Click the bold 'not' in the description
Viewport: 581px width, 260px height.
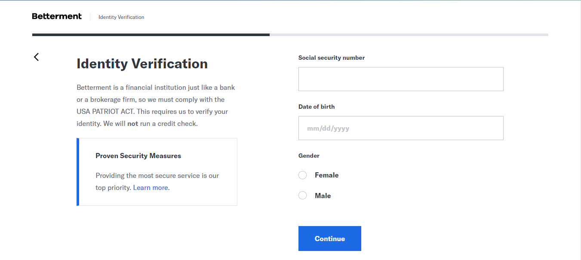click(132, 124)
